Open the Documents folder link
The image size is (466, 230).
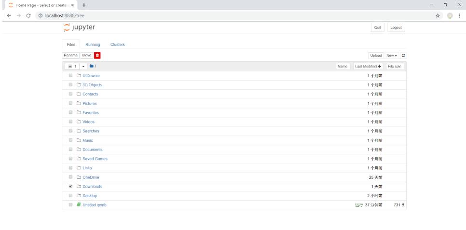[x=93, y=149]
